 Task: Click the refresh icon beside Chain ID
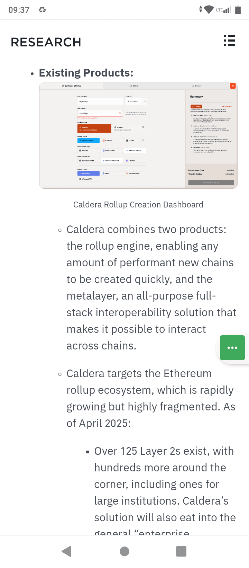145,101
